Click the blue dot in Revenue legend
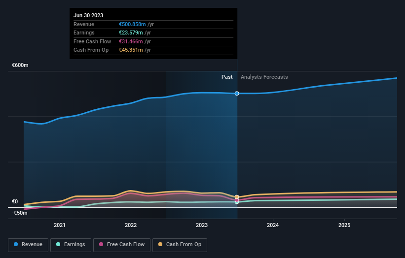This screenshot has height=258, width=405. click(x=16, y=244)
